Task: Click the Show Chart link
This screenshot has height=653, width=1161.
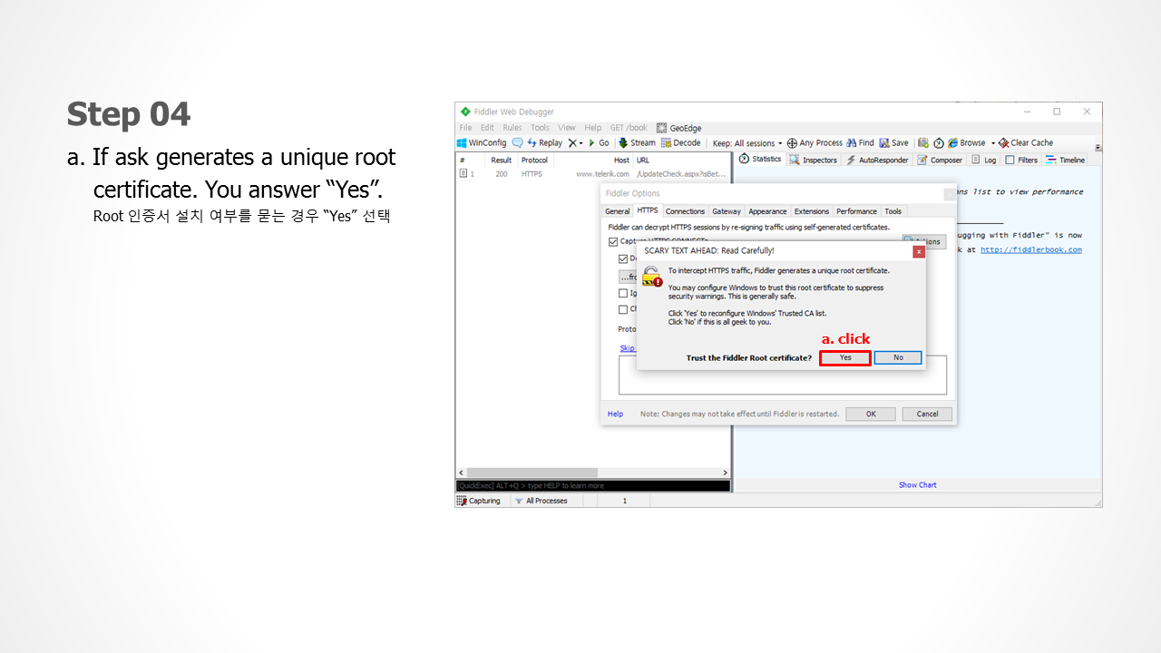Action: click(917, 484)
